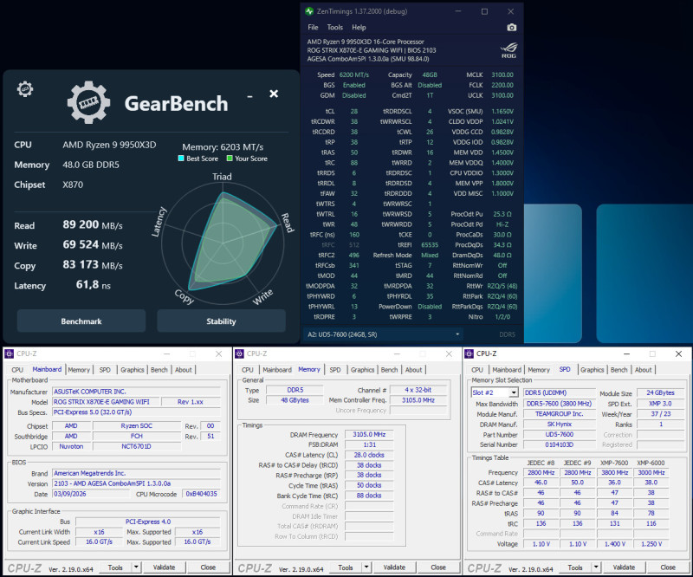Close the GearBench window
This screenshot has height=577, width=693.
click(x=274, y=94)
